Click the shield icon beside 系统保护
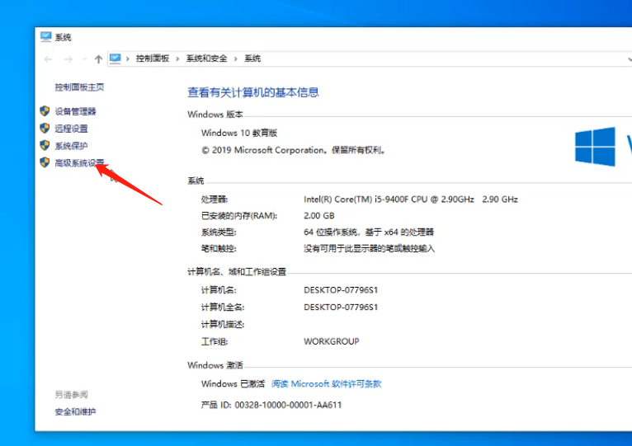 point(45,146)
